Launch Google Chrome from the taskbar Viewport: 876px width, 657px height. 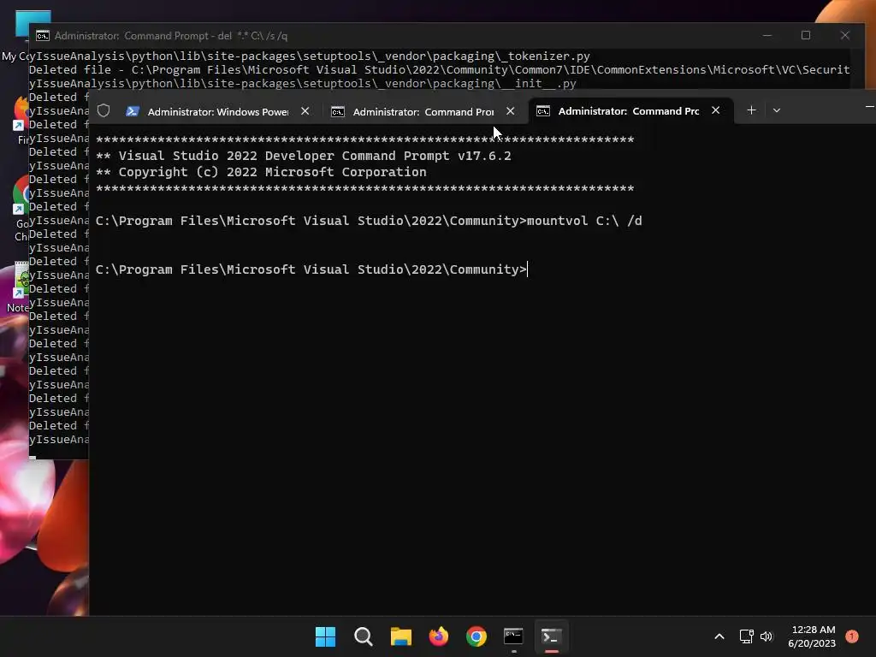point(476,636)
